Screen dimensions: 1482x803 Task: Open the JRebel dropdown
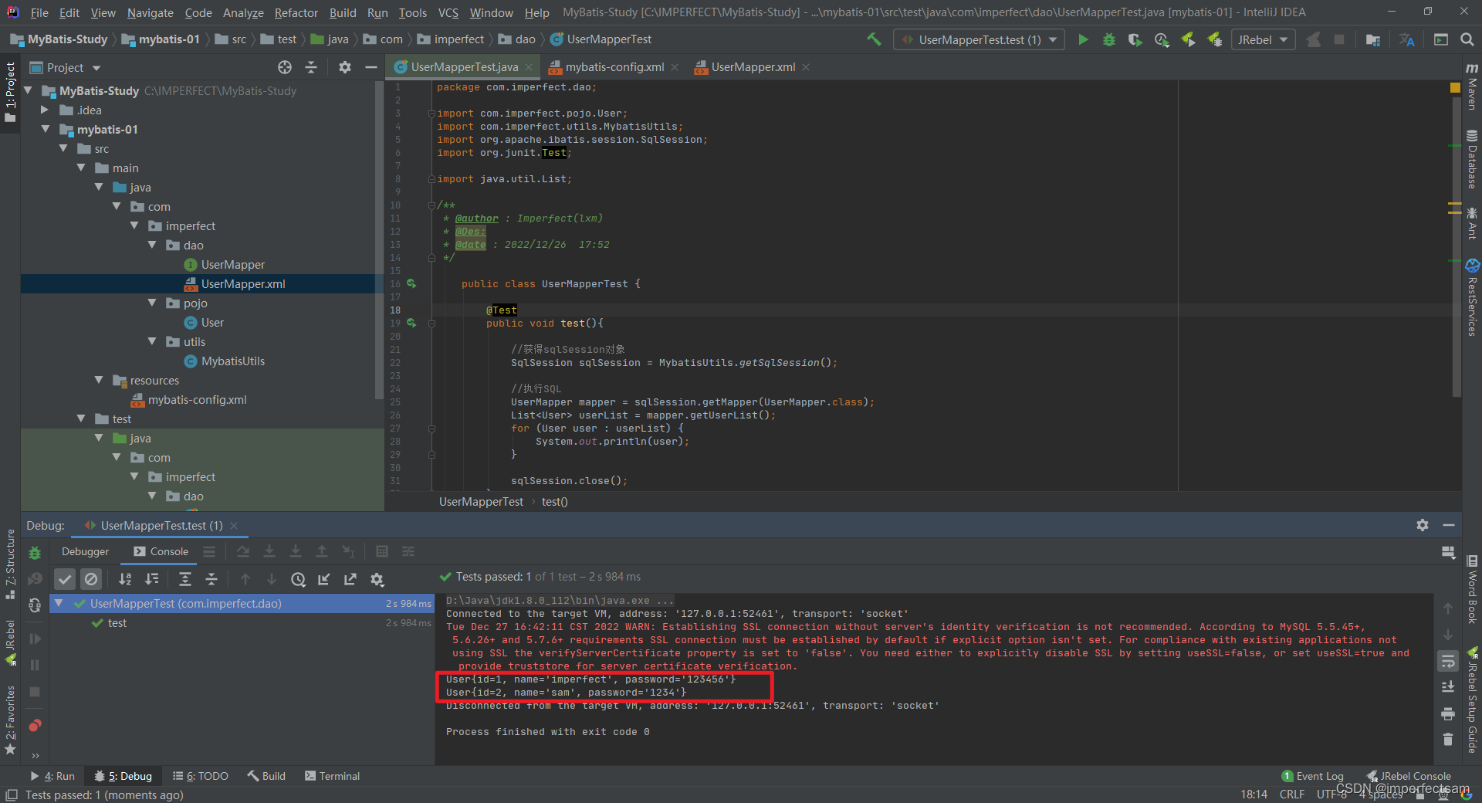coord(1263,39)
